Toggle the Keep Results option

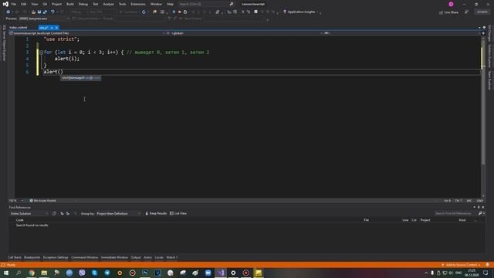point(156,213)
